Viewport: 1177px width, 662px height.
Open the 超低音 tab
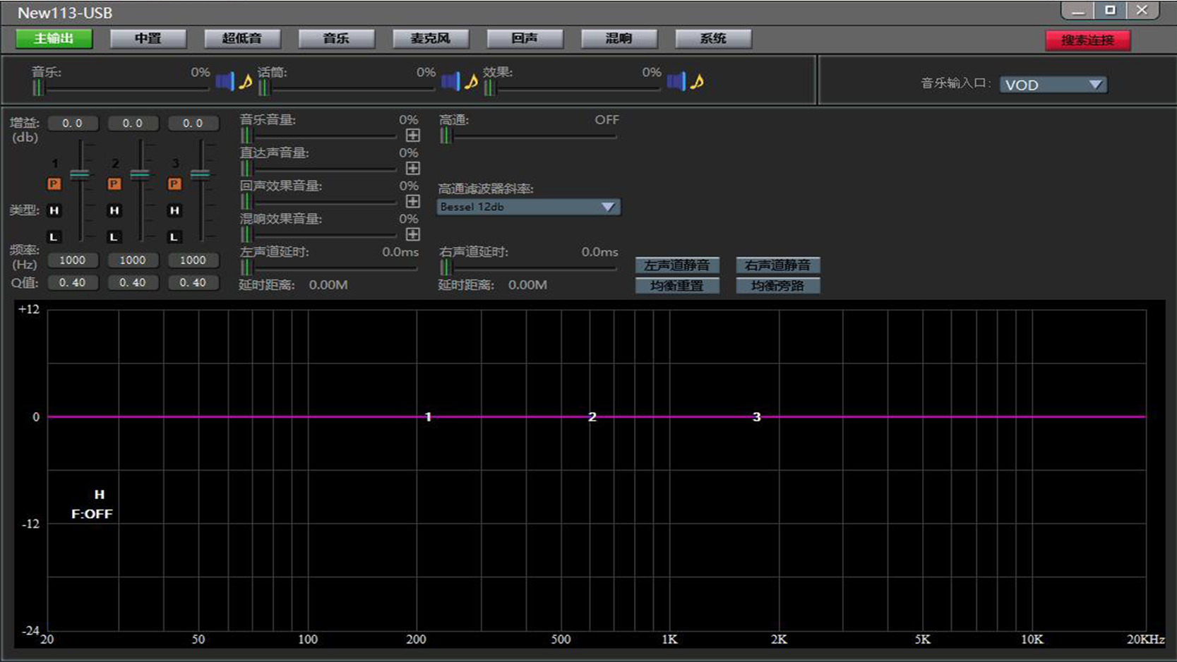(x=242, y=39)
